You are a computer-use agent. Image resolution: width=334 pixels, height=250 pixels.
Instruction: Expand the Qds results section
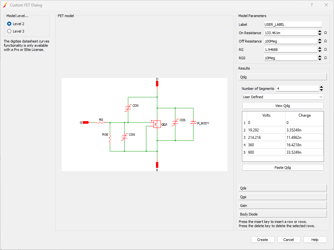pos(283,188)
